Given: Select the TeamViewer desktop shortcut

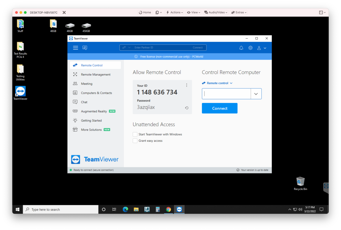Looking at the screenshot, I should coord(20,93).
